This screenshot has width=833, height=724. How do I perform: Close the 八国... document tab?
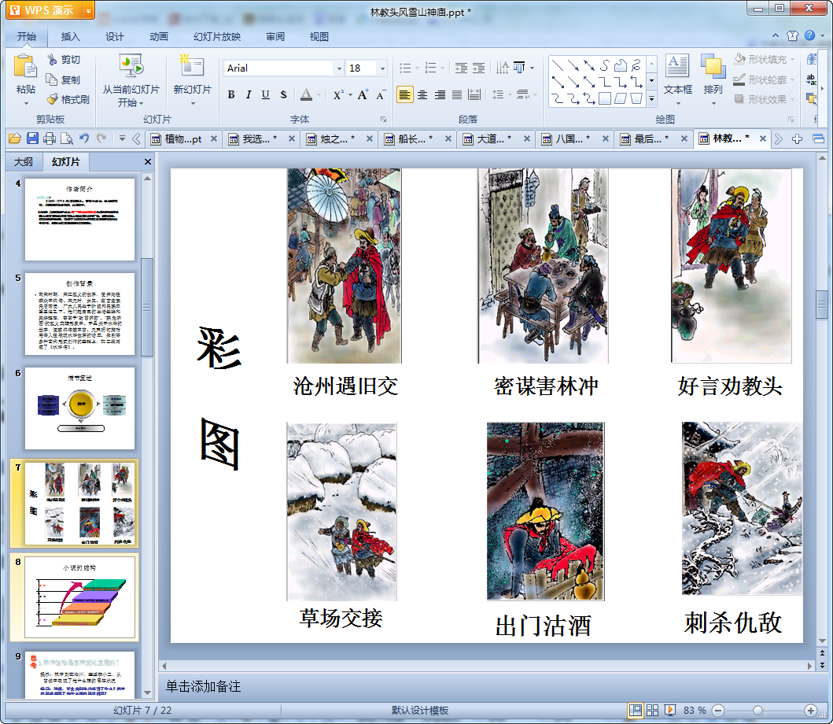point(605,139)
